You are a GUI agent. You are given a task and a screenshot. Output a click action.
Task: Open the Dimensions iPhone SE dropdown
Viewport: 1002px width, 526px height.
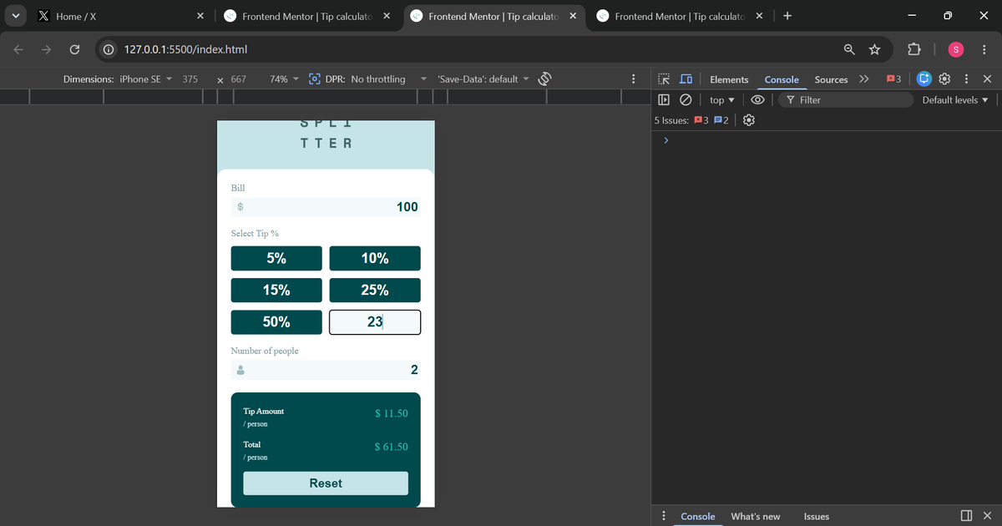tap(118, 79)
